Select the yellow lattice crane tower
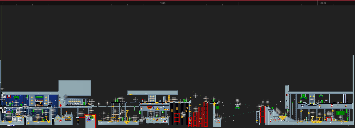Image resolution: width=355 pixels, height=128 pixels. (x=169, y=98)
